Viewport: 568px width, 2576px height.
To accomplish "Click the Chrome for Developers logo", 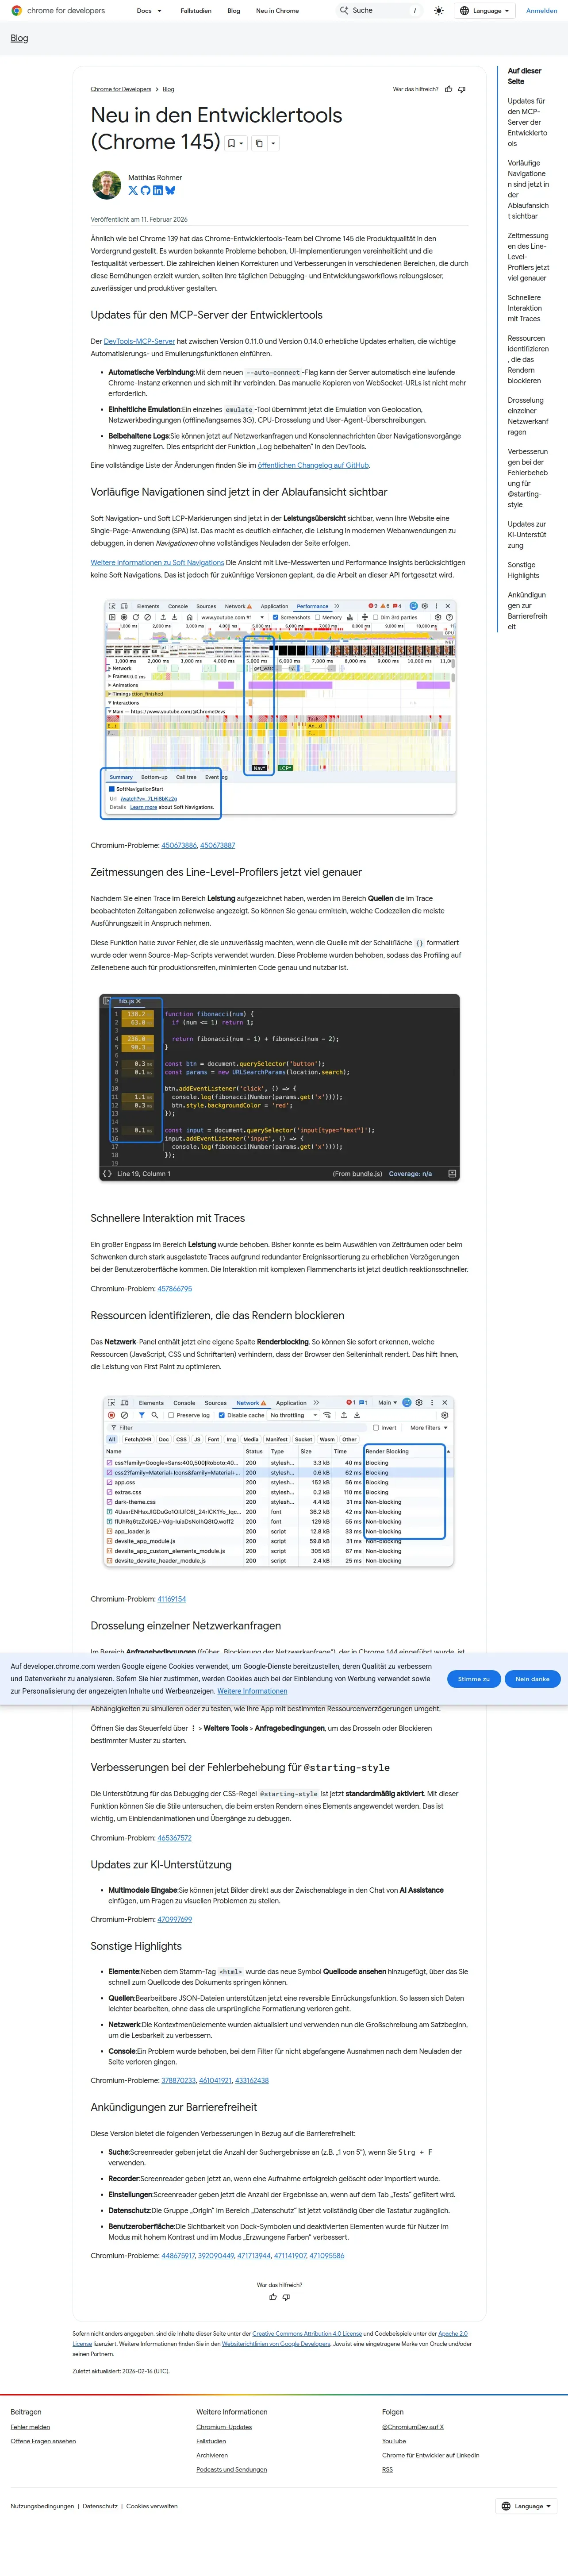I will tap(58, 11).
